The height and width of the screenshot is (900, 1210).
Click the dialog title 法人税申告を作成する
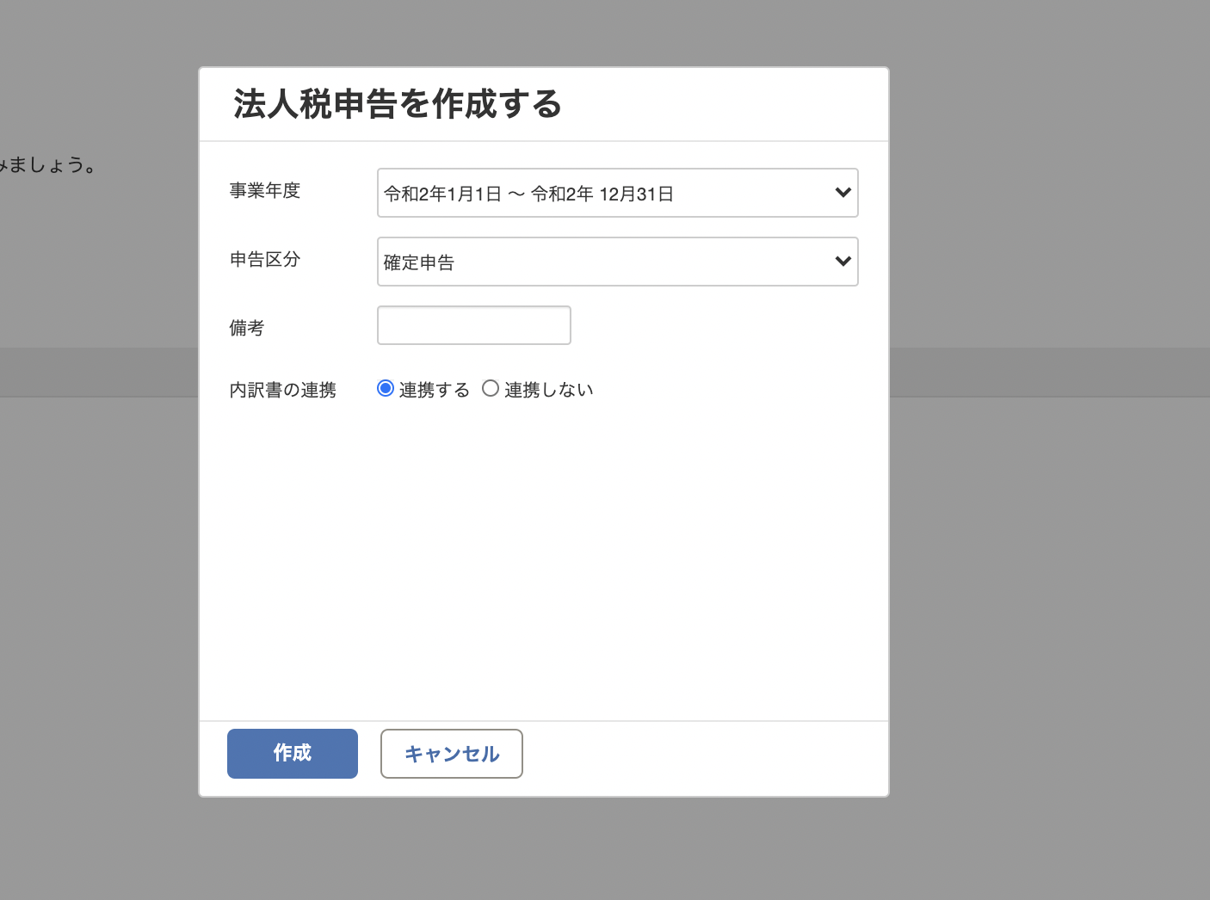[x=398, y=104]
